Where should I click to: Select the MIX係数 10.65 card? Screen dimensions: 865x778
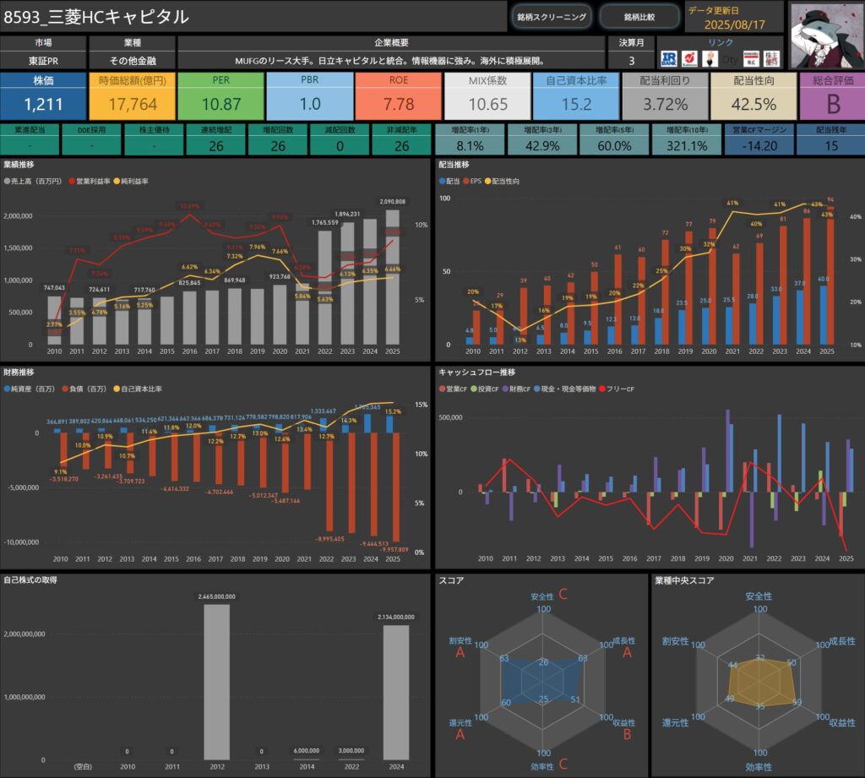(x=487, y=96)
